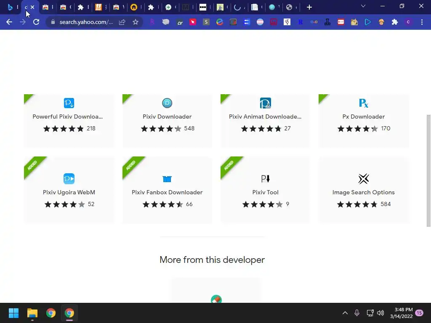Open the volume speaker control in tray
The image size is (431, 323).
click(x=380, y=313)
